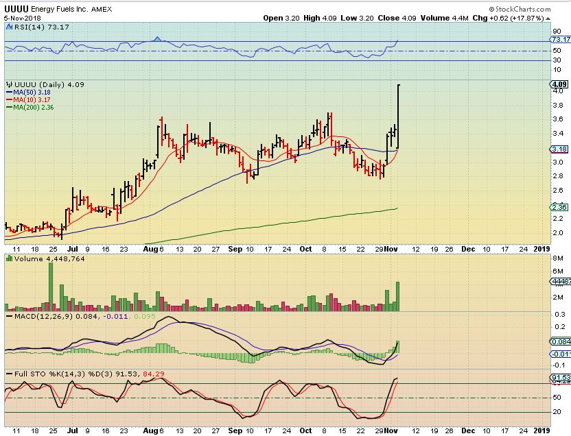Click the 91.53 stochastic value tag on the axis
571x436 pixels.
[x=561, y=377]
